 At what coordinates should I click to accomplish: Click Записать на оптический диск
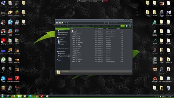point(100,26)
